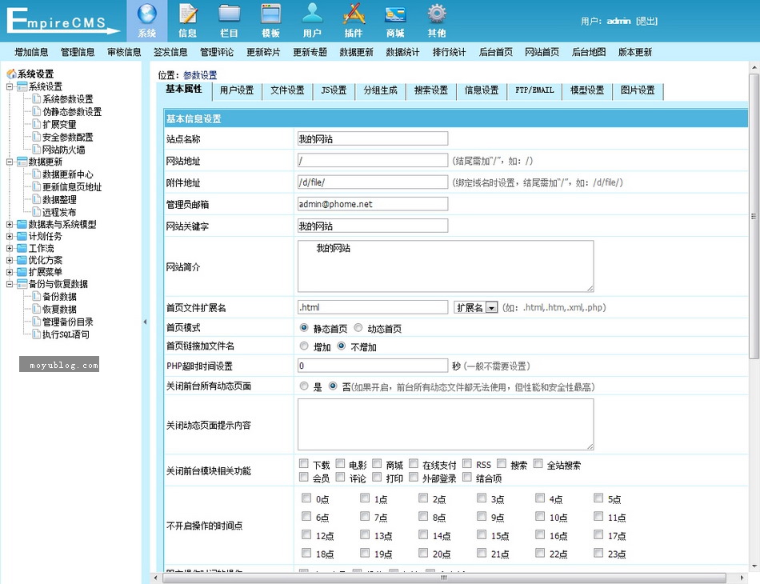Click the horizontal scrollbar thumb
This screenshot has height=584, width=760.
click(x=443, y=578)
